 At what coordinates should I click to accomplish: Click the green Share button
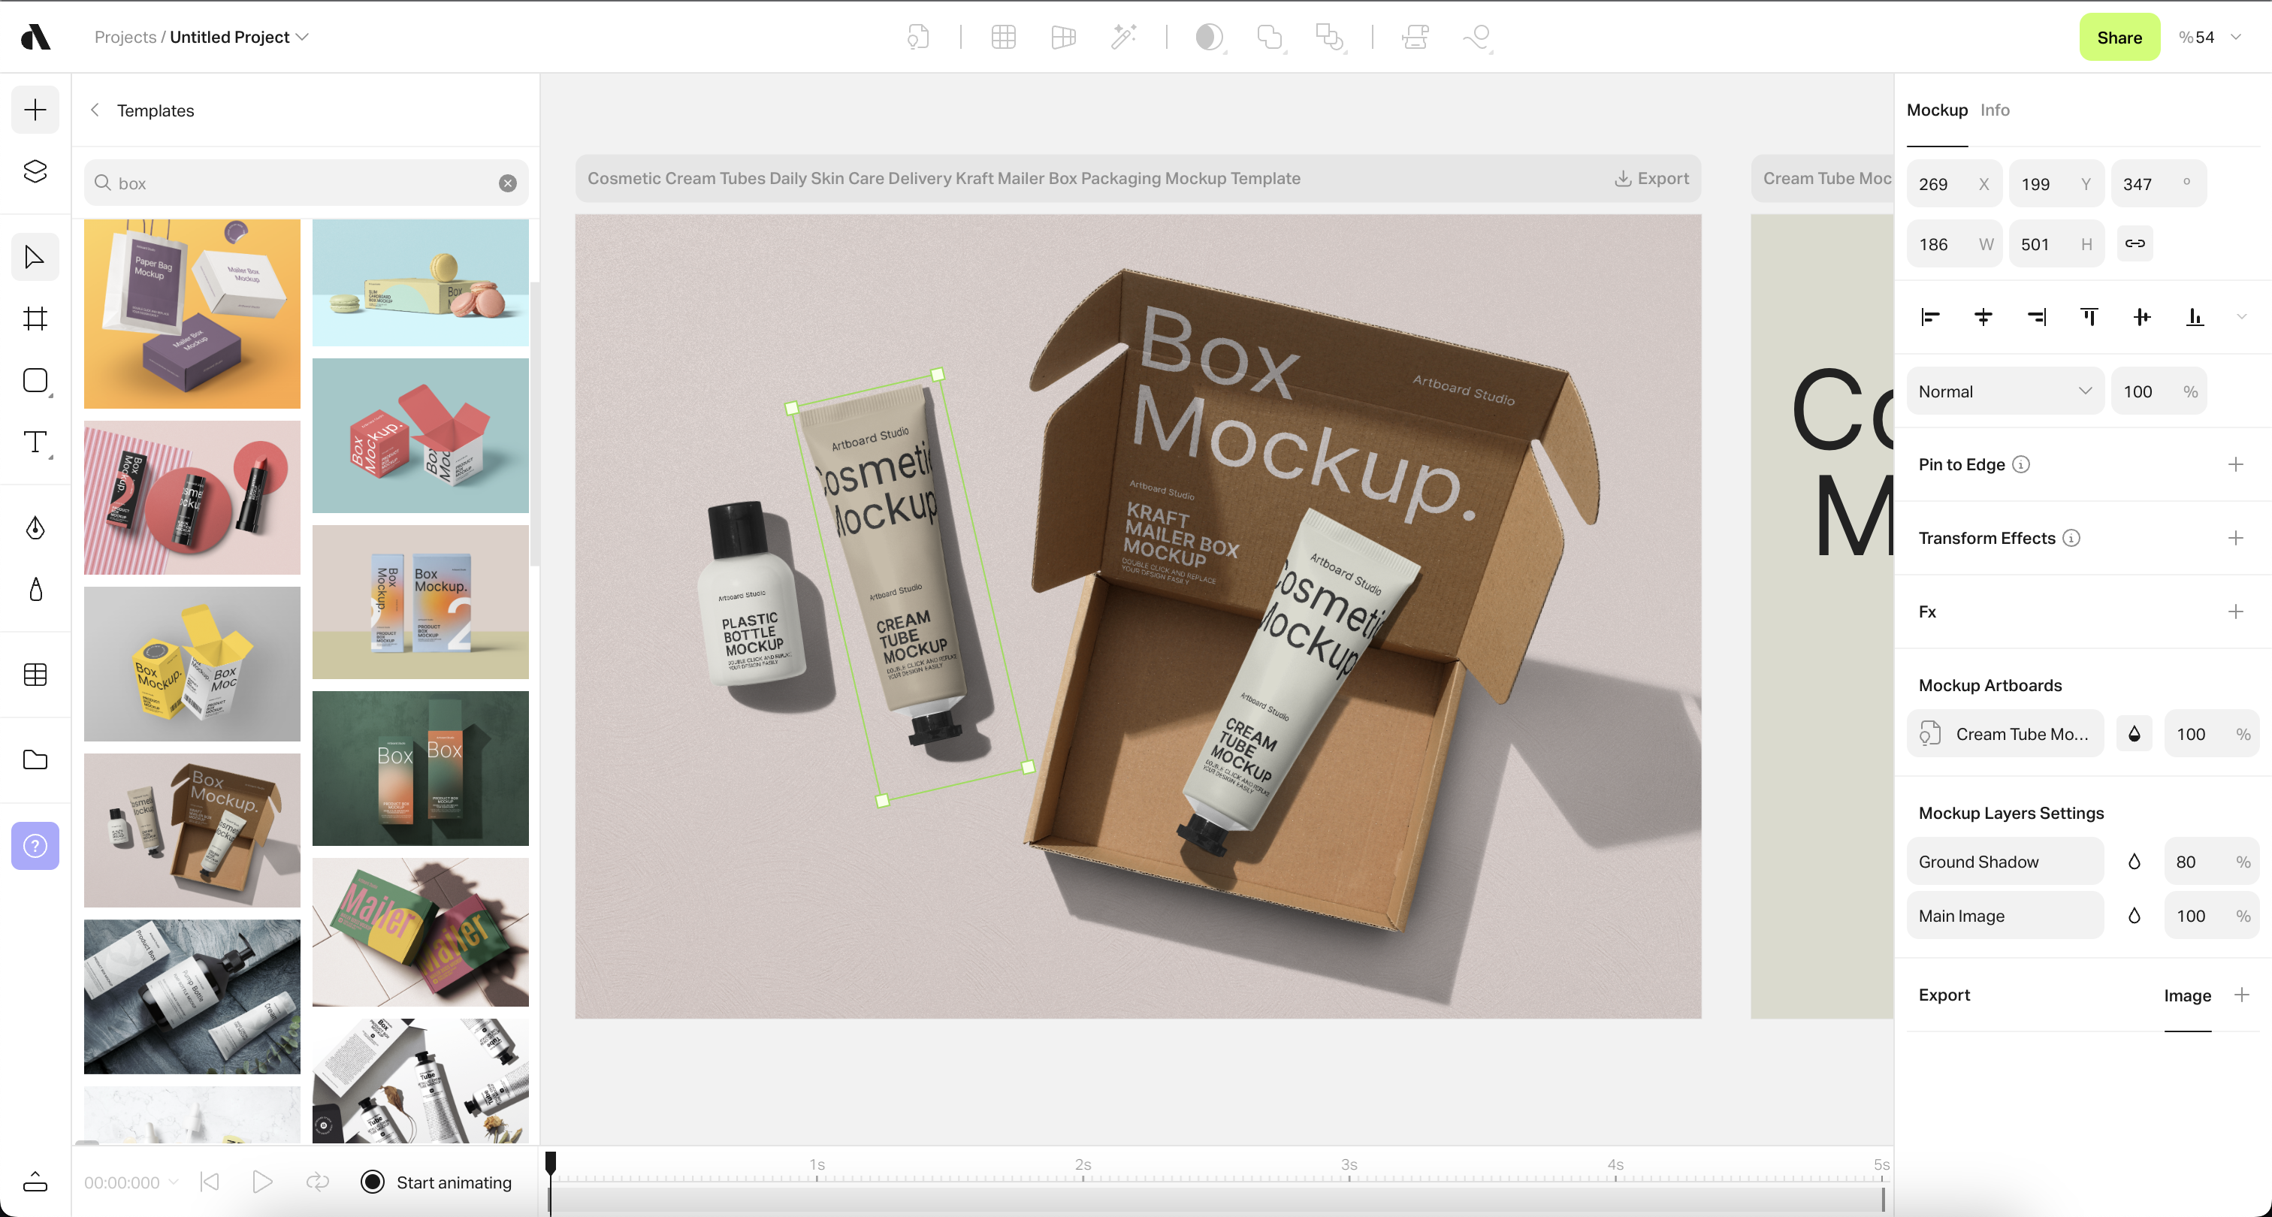(2119, 37)
